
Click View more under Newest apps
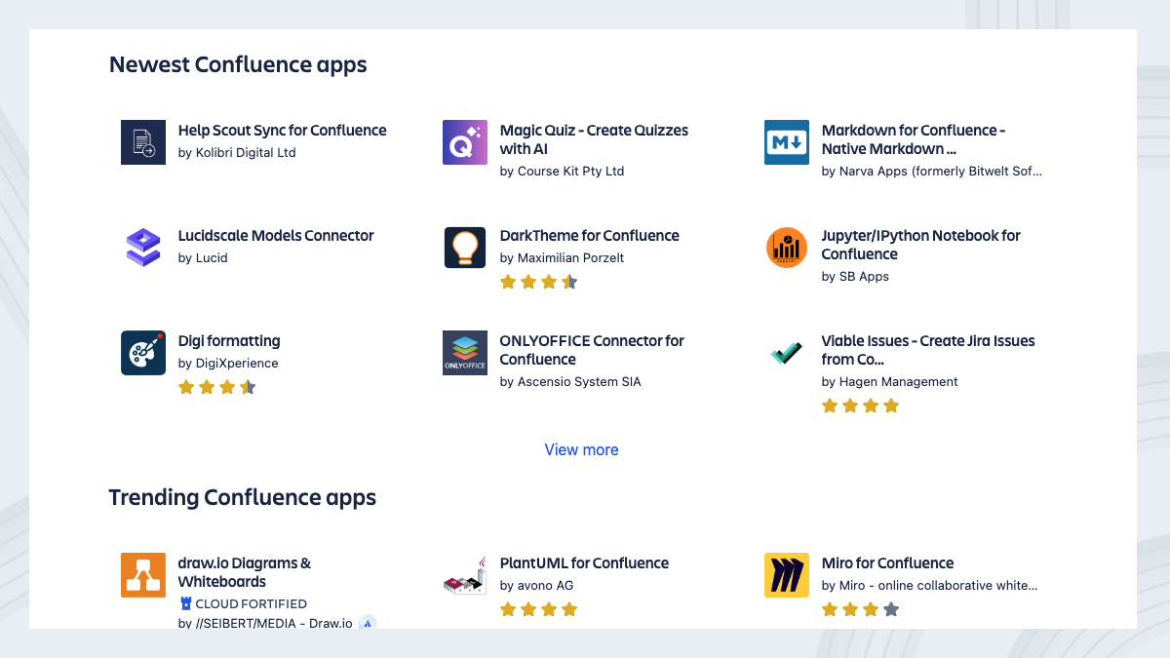[582, 449]
